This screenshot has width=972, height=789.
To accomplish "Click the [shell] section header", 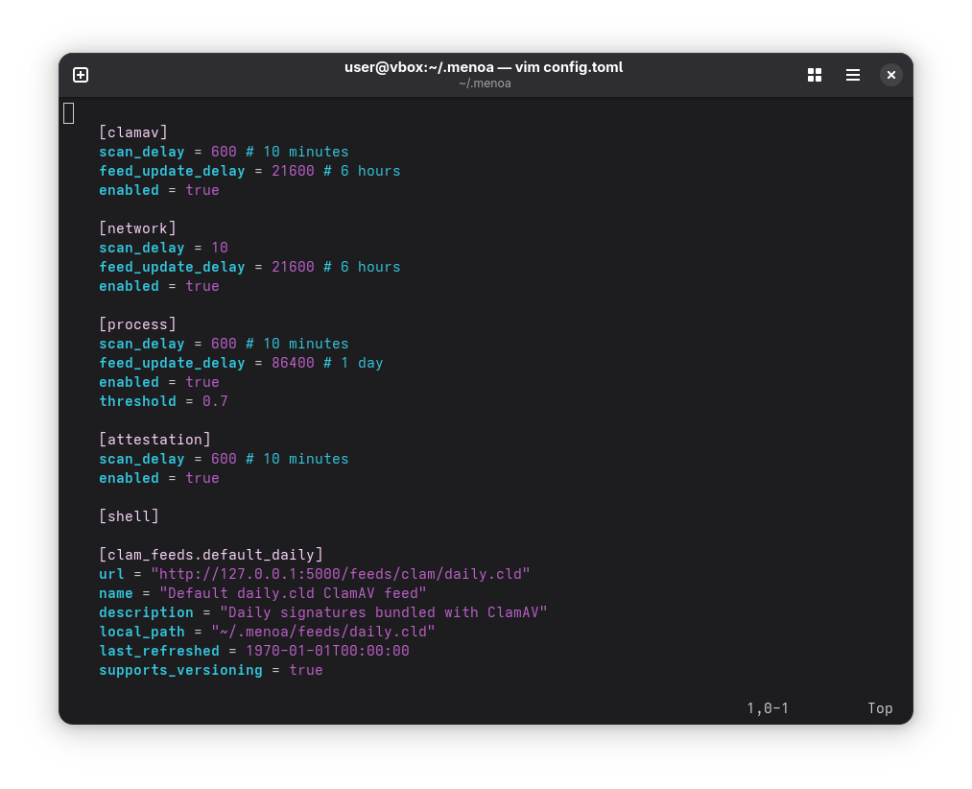I will point(129,516).
